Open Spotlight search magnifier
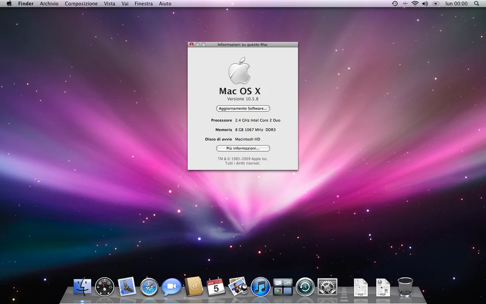The width and height of the screenshot is (486, 304). coord(476,4)
